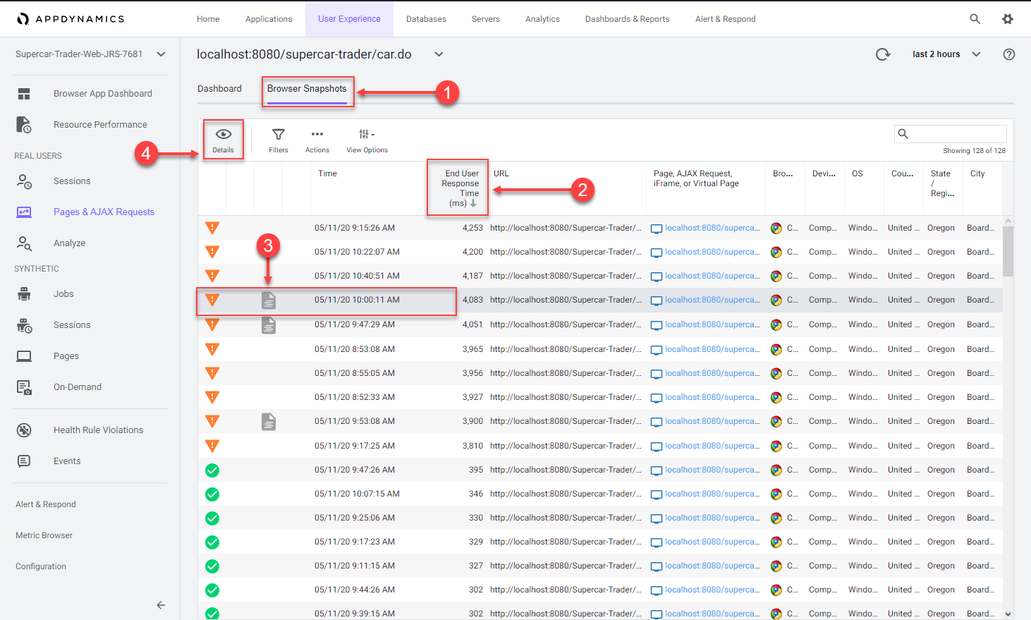Click snapshot document icon at 10:00:11 AM
The width and height of the screenshot is (1031, 620).
pos(268,300)
